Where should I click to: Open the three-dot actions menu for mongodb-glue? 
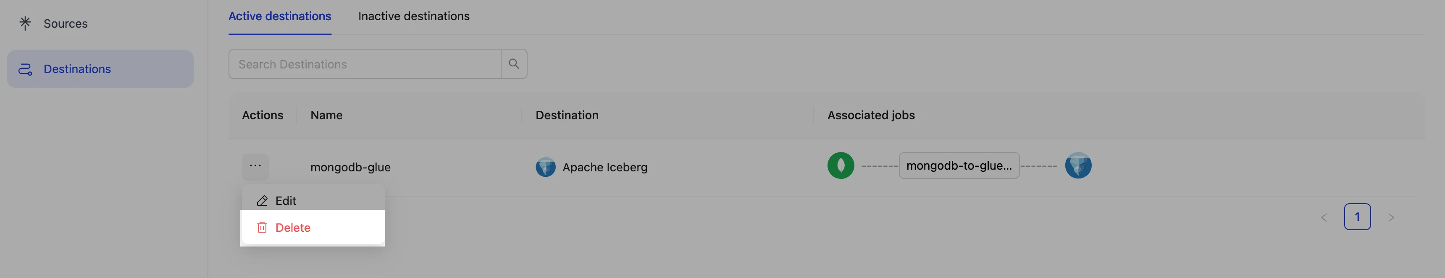pos(255,166)
